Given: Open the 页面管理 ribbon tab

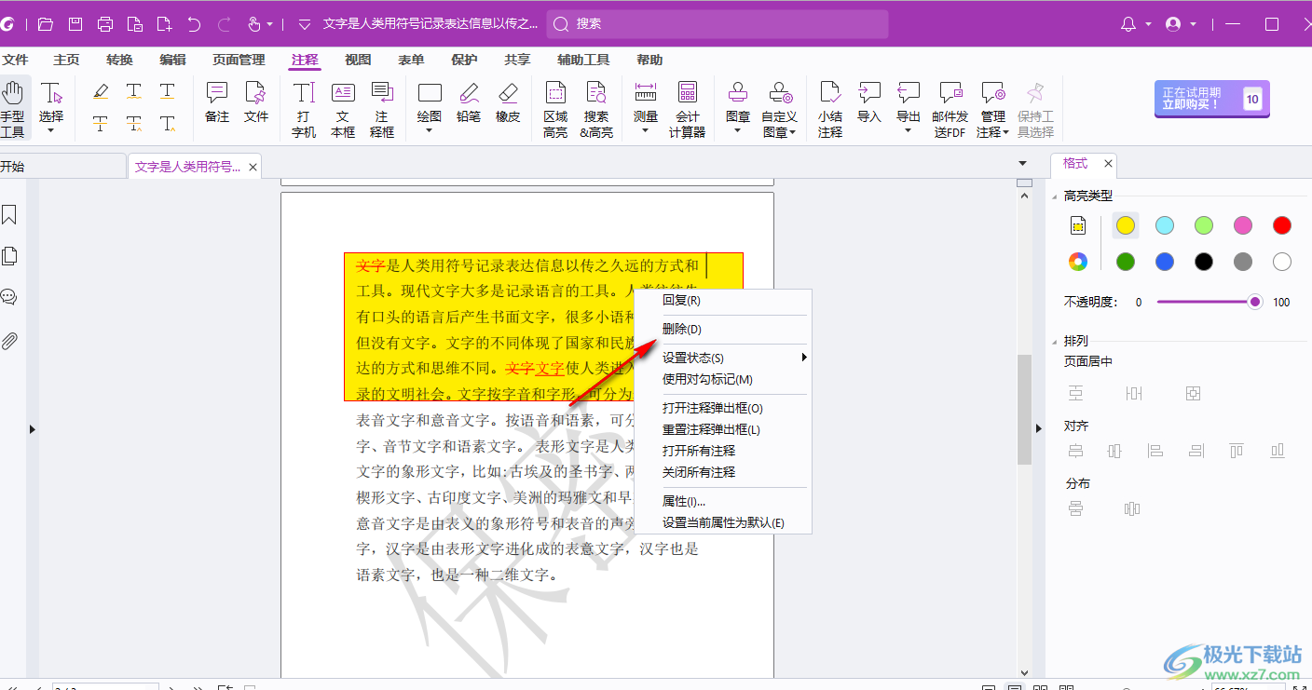Looking at the screenshot, I should click(x=239, y=60).
